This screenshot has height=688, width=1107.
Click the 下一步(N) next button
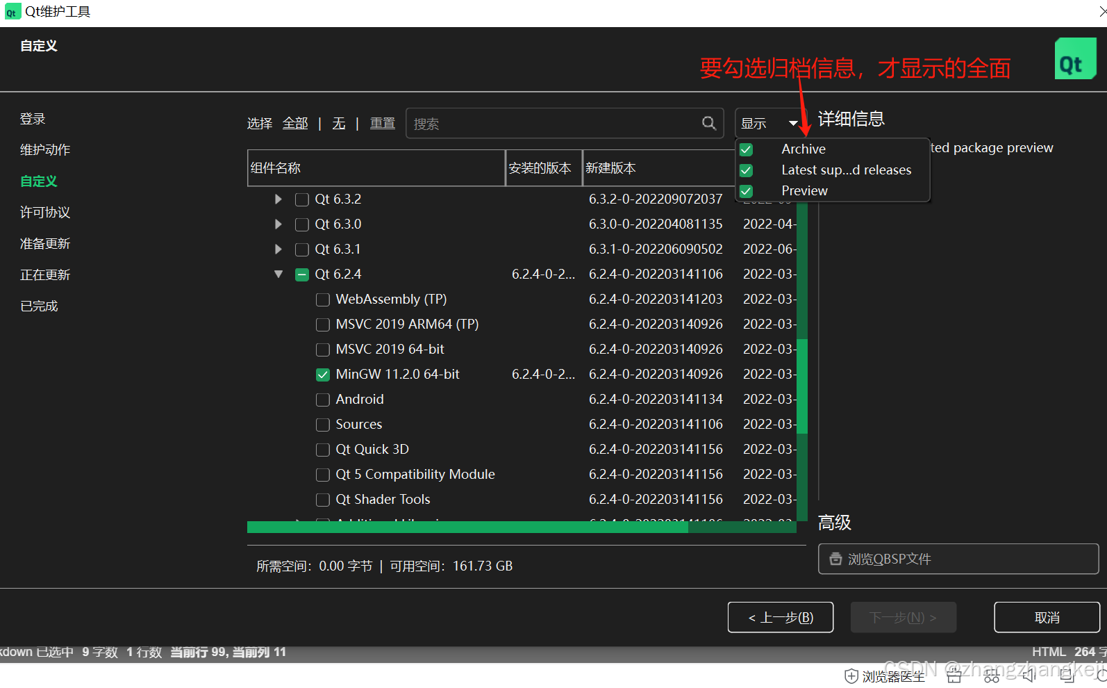[904, 617]
